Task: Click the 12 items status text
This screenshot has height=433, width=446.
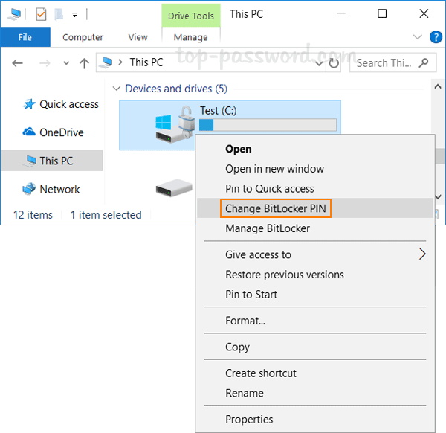Action: tap(33, 215)
